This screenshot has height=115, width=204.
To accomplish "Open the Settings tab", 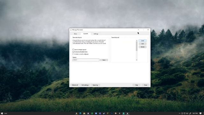I will point(96,34).
